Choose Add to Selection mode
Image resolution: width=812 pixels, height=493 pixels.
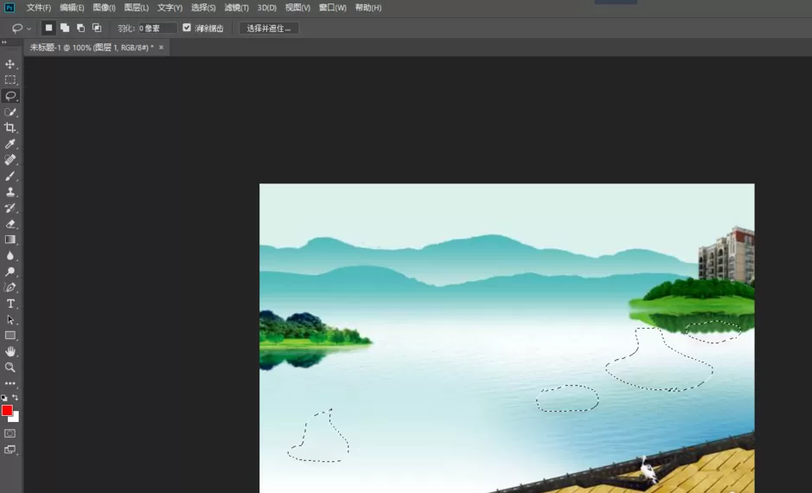click(x=65, y=28)
